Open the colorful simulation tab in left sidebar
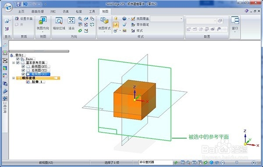263x167 pixels. coord(5,68)
